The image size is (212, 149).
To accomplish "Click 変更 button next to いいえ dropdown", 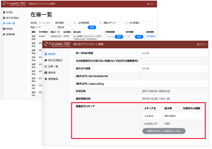I will 119,37.
